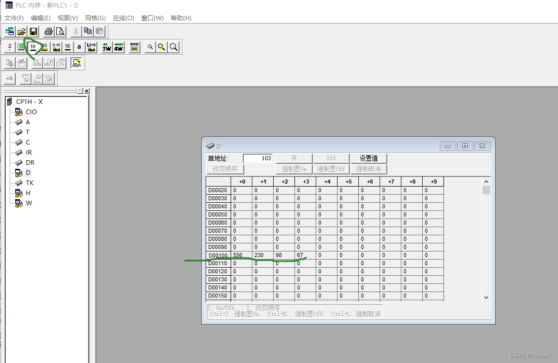Select the CP1H - X root node
Image resolution: width=558 pixels, height=363 pixels.
(29, 102)
